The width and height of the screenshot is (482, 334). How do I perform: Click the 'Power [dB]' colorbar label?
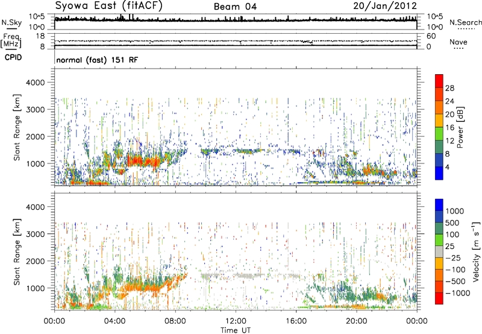pyautogui.click(x=460, y=127)
